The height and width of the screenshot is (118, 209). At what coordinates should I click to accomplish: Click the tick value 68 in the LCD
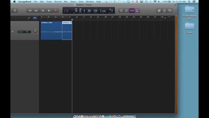coord(89,10)
